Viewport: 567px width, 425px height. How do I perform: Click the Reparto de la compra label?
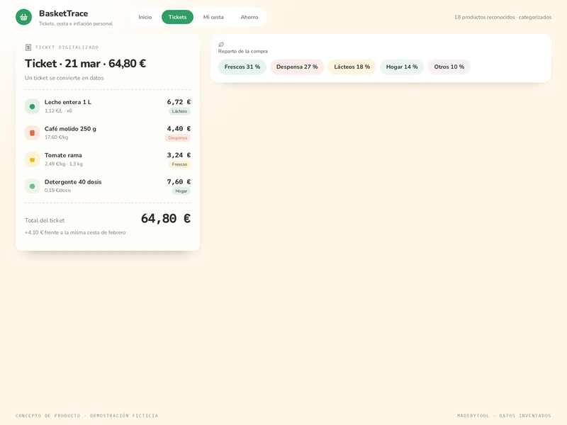(243, 51)
